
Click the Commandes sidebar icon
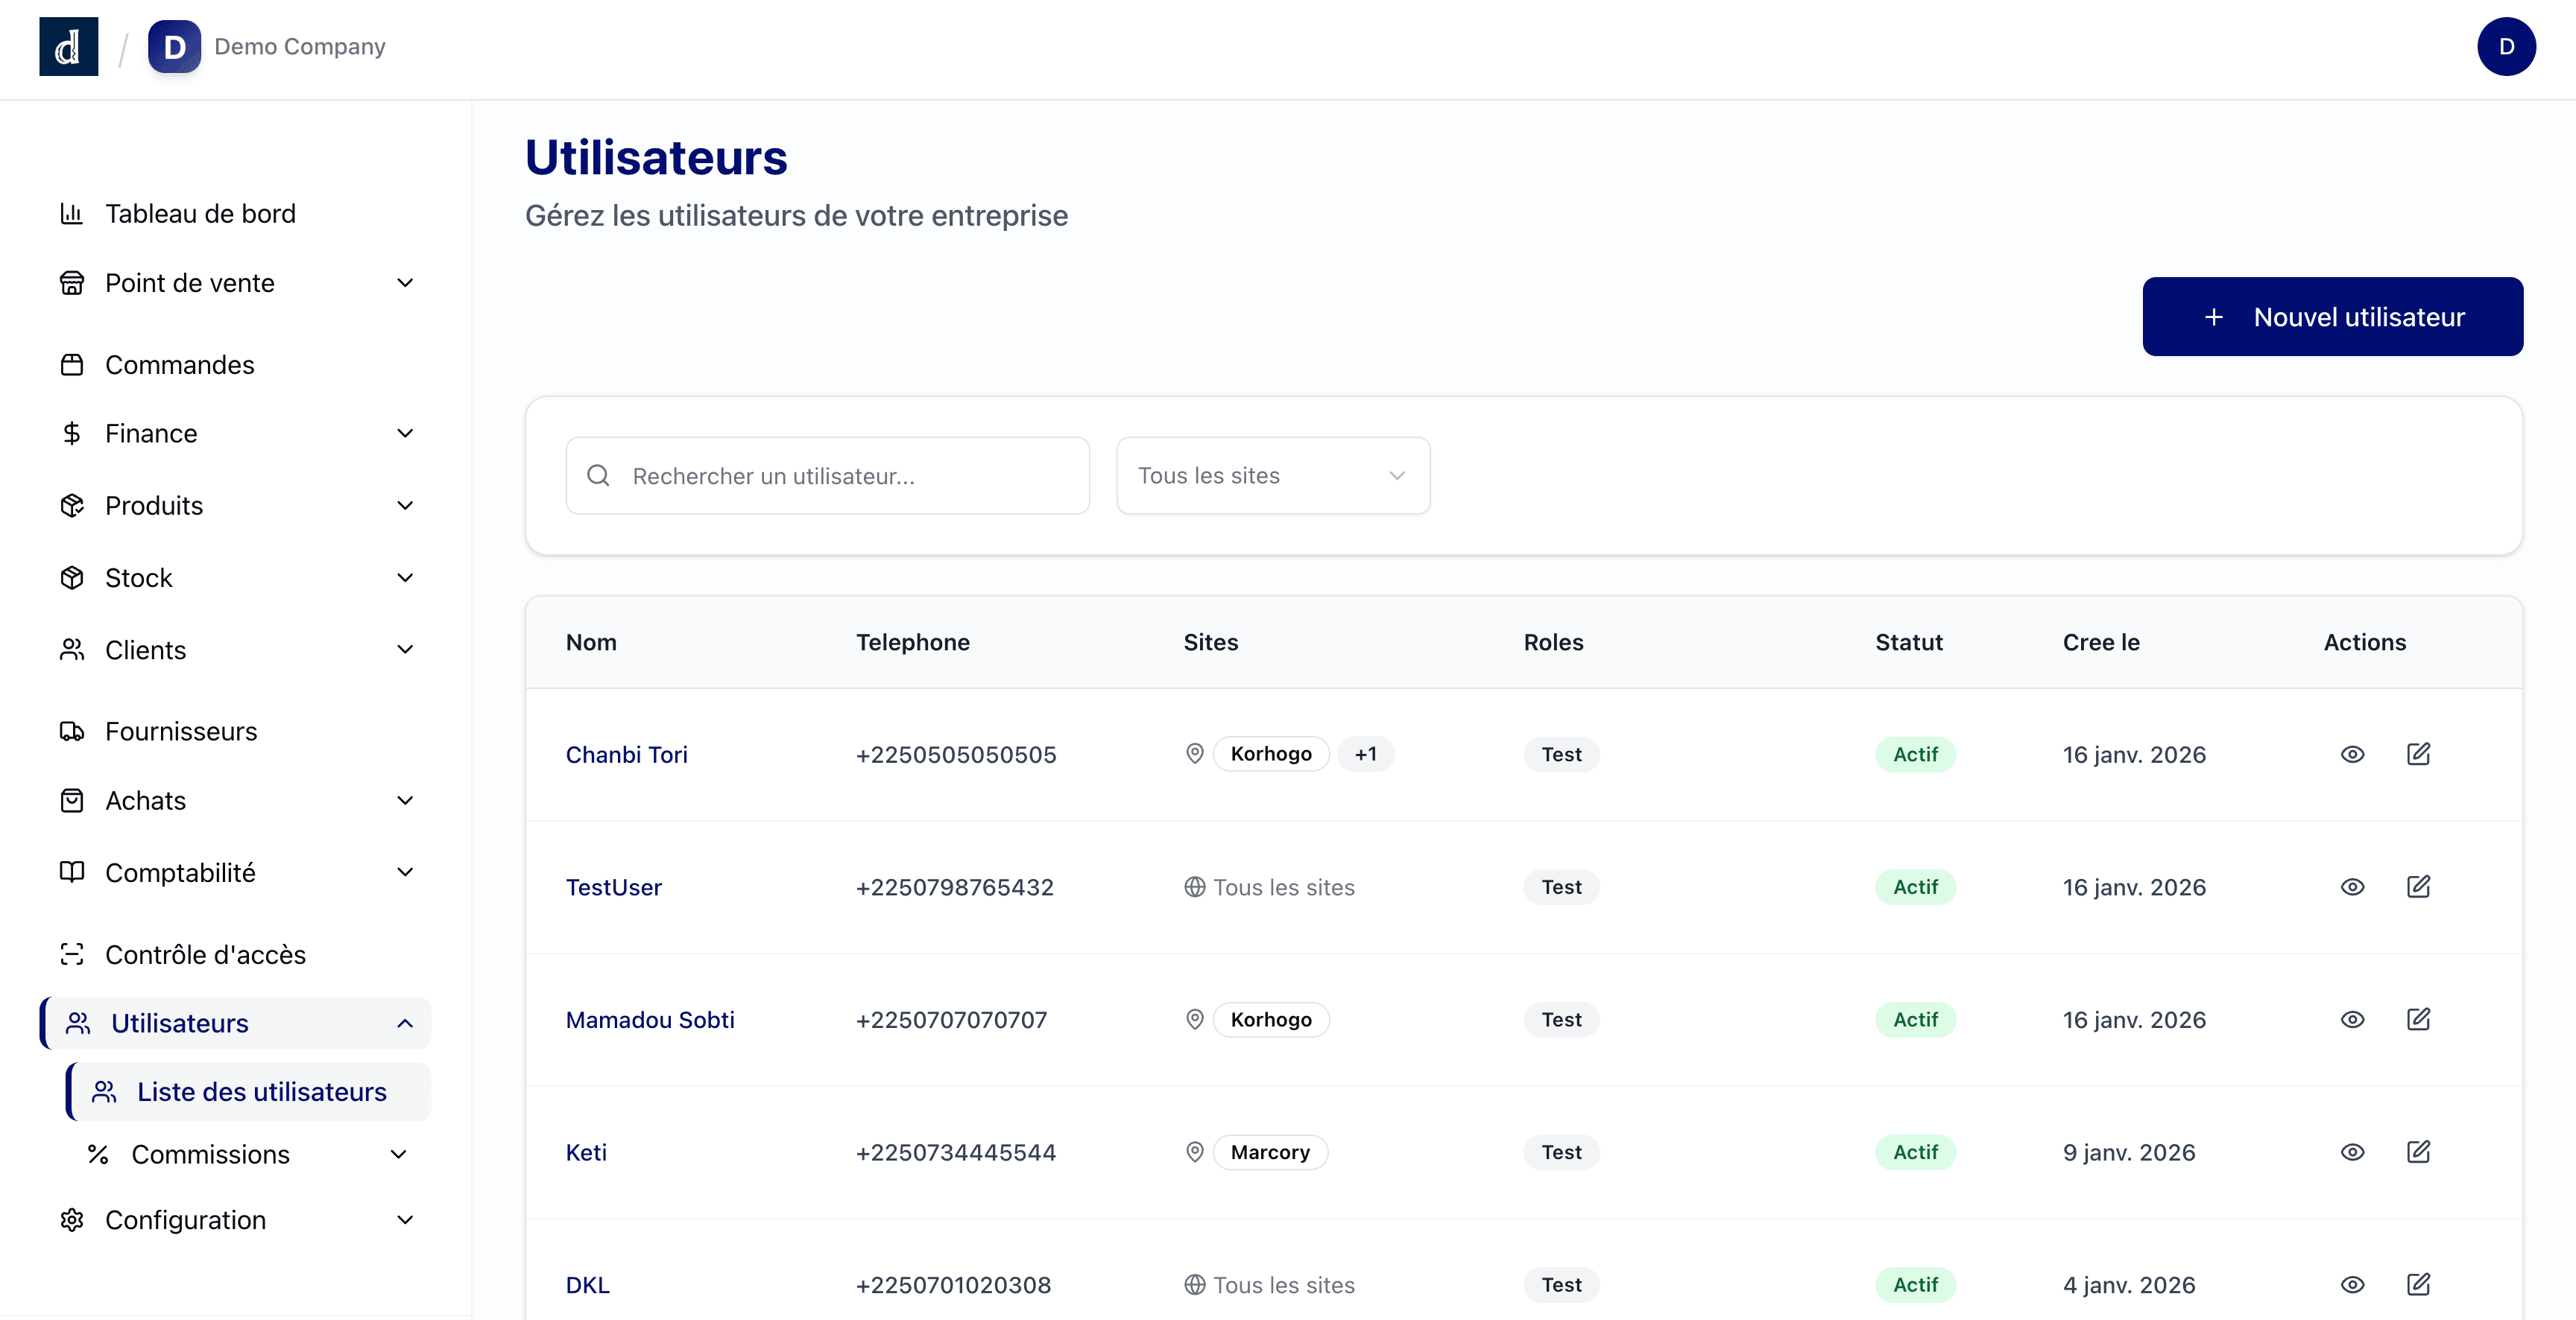pos(71,365)
